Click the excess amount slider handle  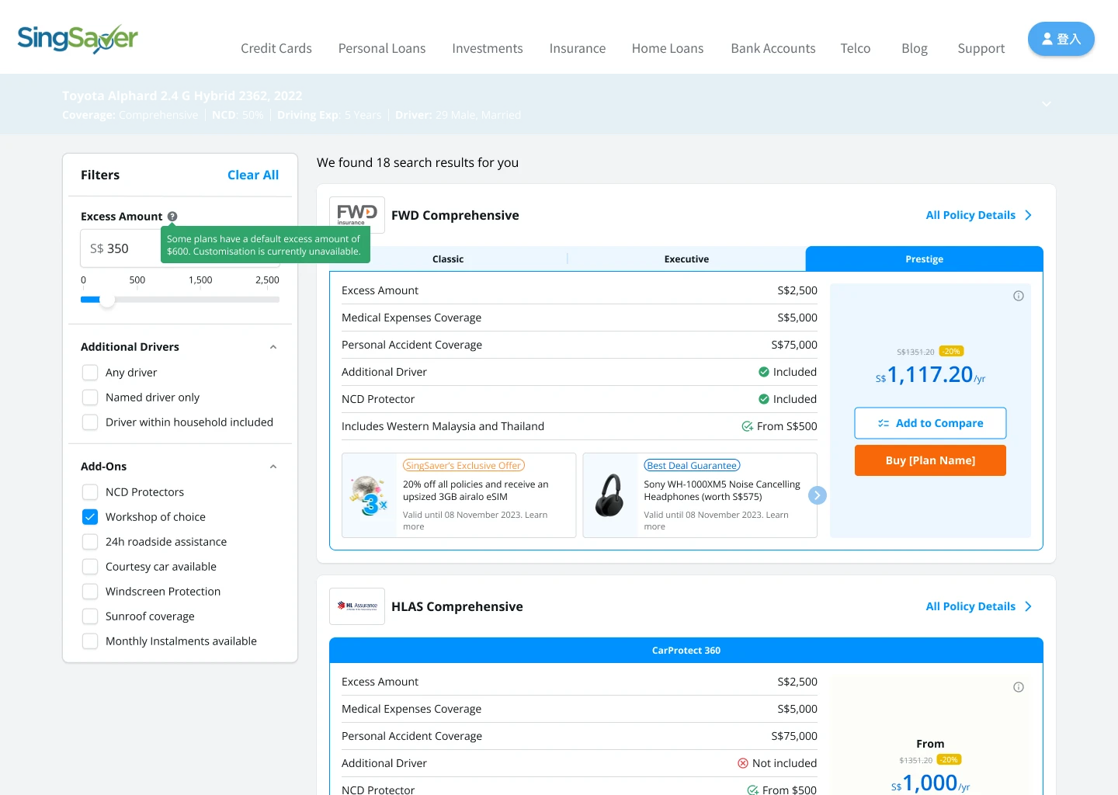pyautogui.click(x=107, y=300)
